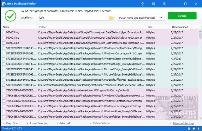Click the email icon in the status bar

pyautogui.click(x=189, y=128)
